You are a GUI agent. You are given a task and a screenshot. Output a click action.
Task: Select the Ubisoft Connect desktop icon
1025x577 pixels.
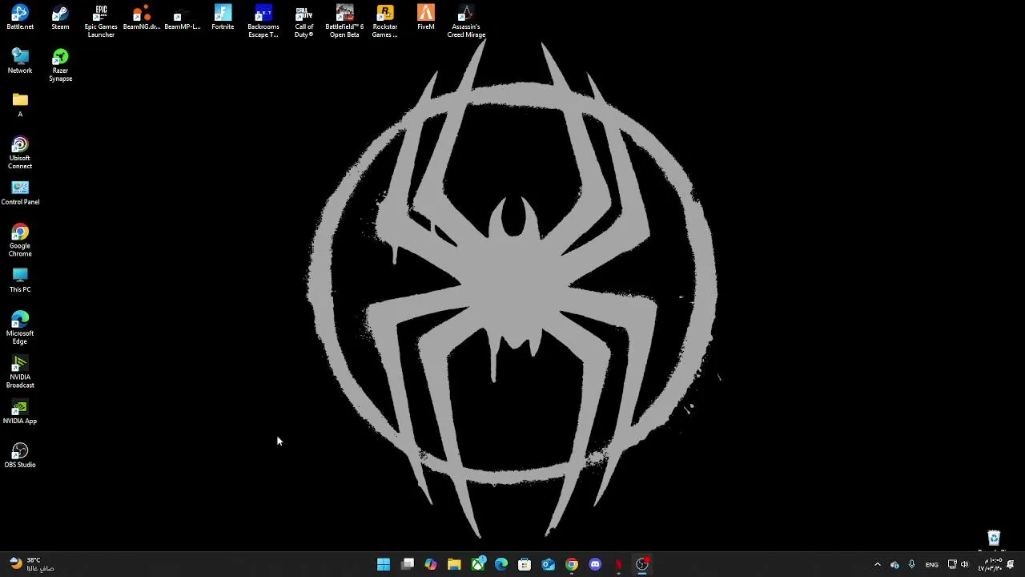20,152
